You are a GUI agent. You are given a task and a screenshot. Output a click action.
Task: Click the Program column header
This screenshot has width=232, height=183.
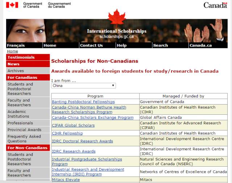(x=95, y=96)
